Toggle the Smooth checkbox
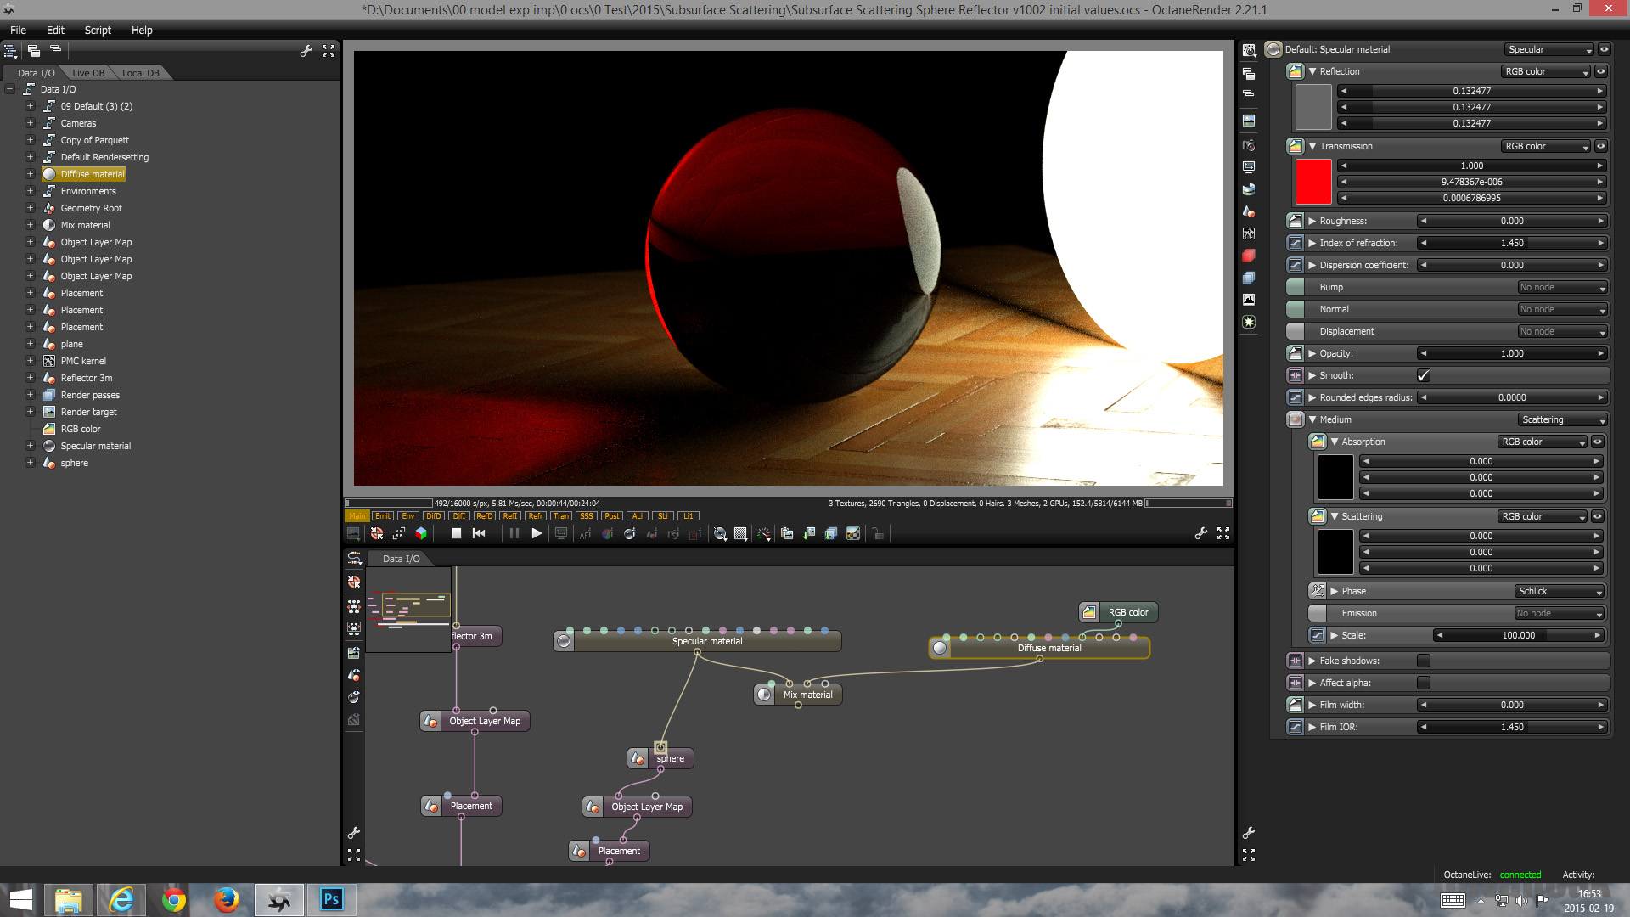Screen dimensions: 1630x917 [1424, 375]
